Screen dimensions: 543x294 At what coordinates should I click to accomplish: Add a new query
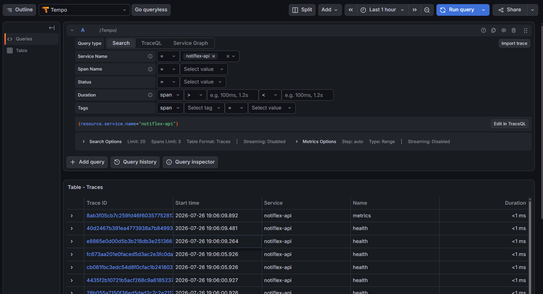87,162
